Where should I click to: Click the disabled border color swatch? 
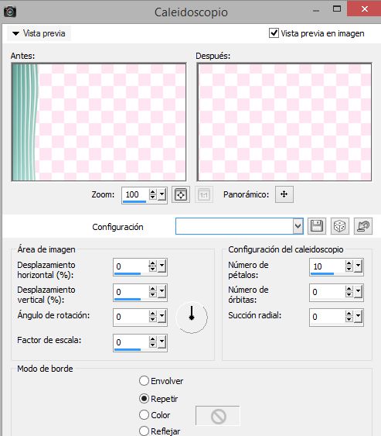coord(218,416)
